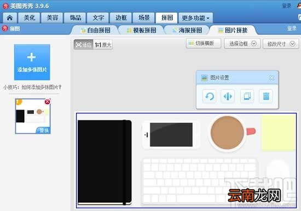Click the thumbnail's yellow number 1 badge
The height and width of the screenshot is (211, 301).
pos(19,101)
